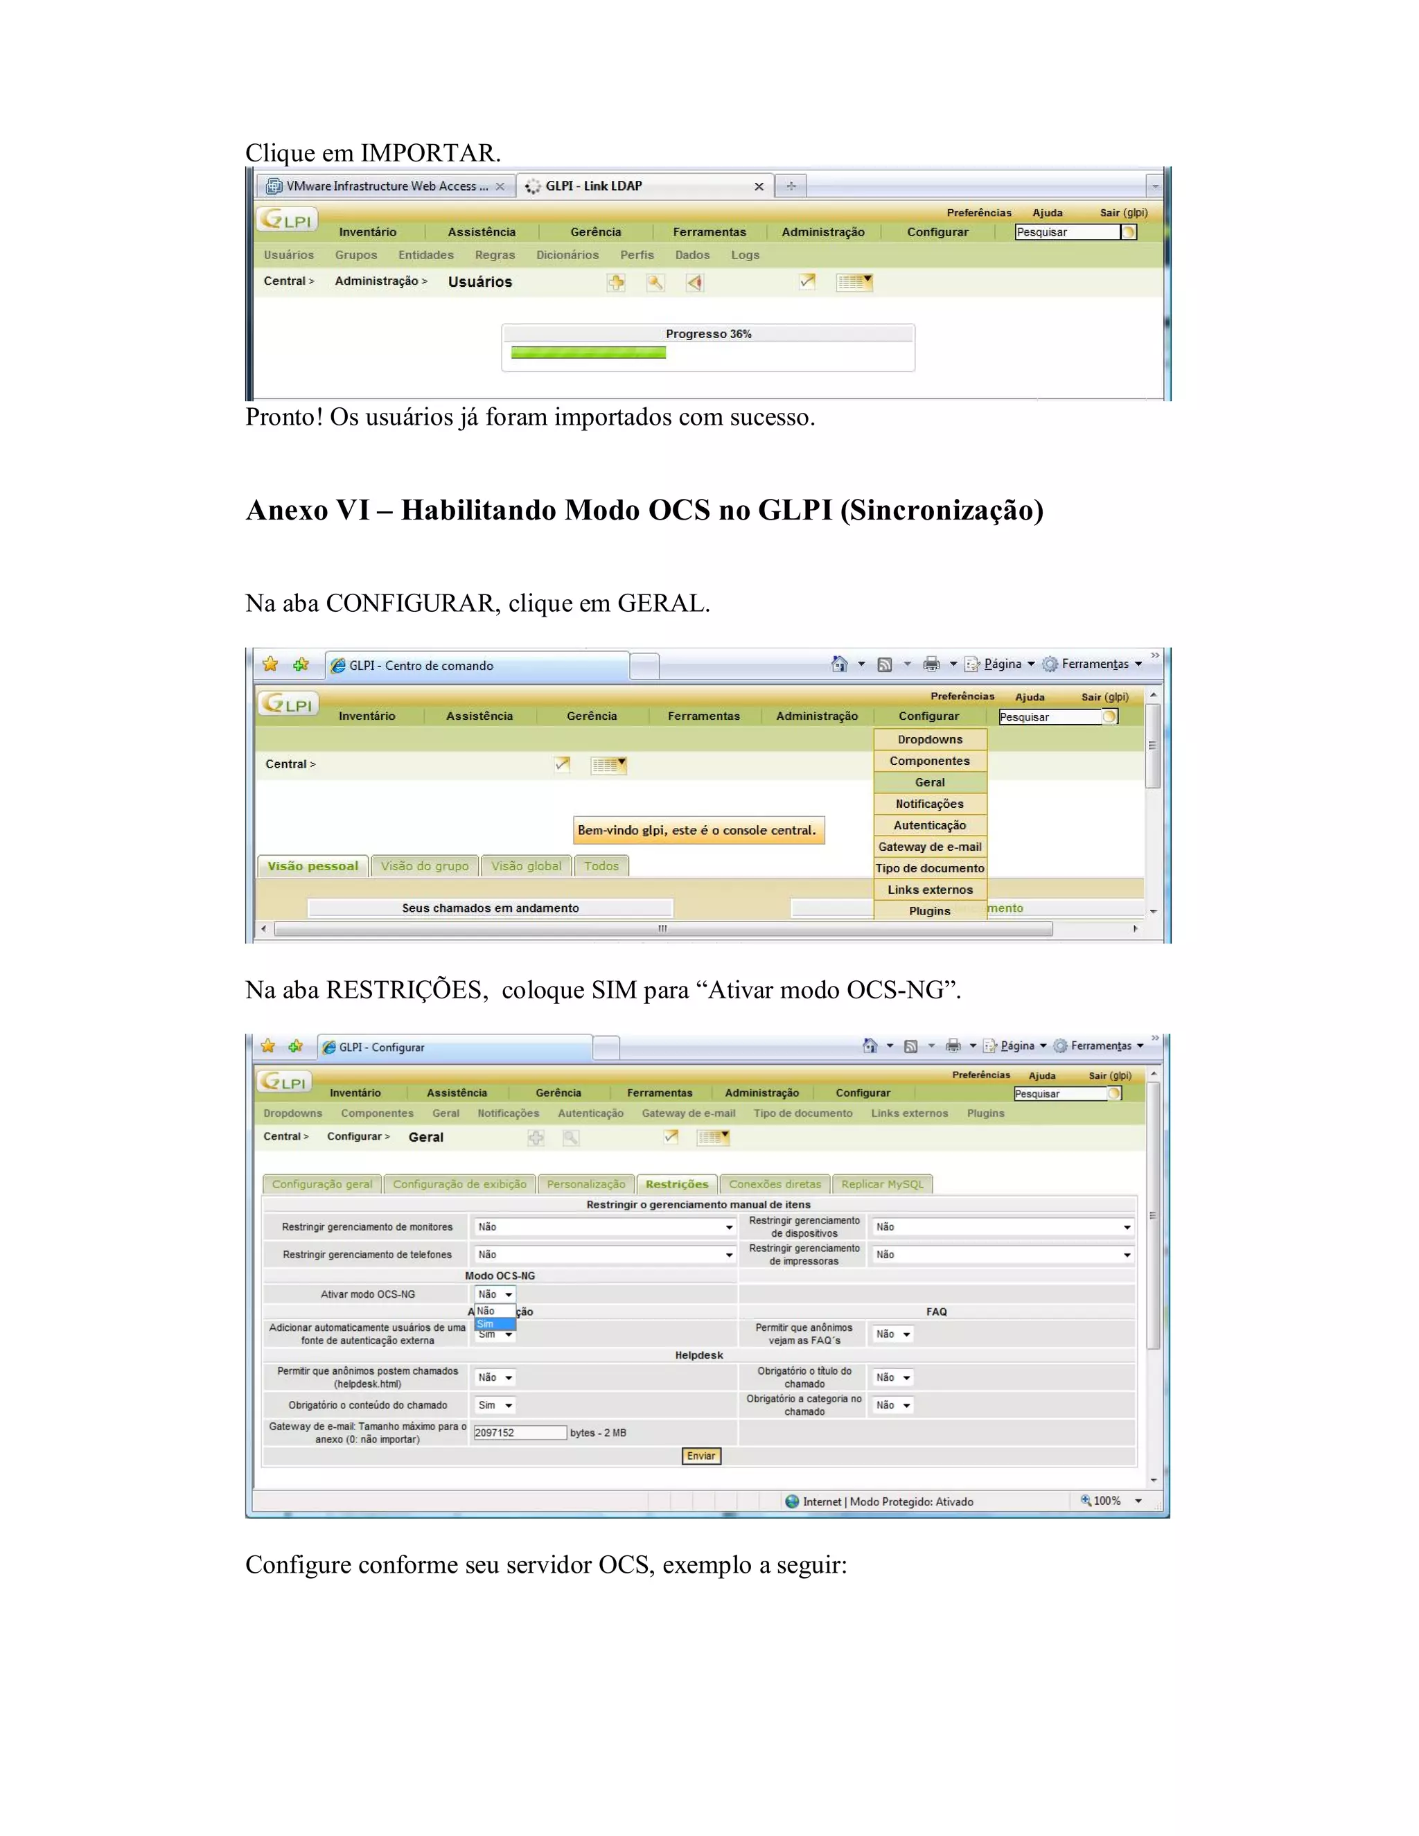Click the Pesquisar search field in Configurar page
The image size is (1419, 1836).
pos(1060,1094)
